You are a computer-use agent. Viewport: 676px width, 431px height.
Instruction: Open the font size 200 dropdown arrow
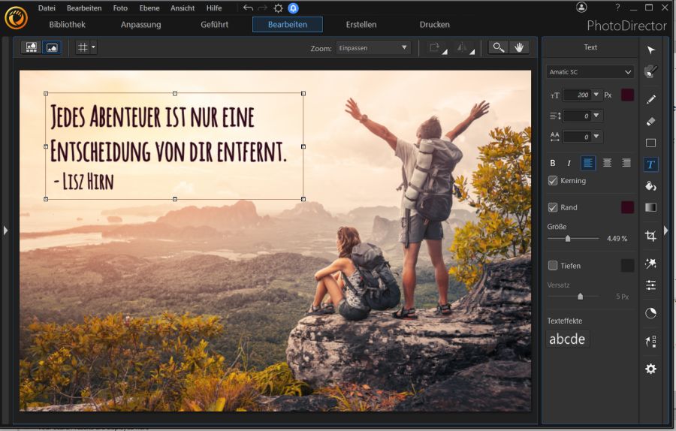pyautogui.click(x=596, y=95)
